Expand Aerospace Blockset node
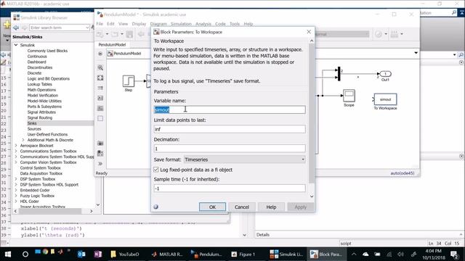The width and height of the screenshot is (465, 261). click(x=16, y=146)
